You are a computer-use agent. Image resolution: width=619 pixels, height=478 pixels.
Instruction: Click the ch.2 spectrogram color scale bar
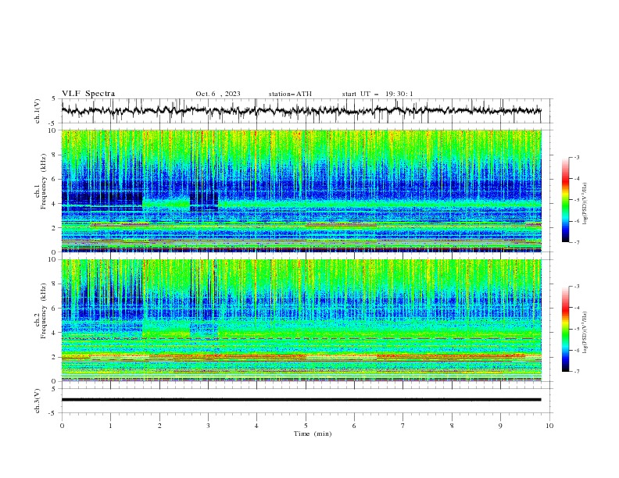click(565, 329)
